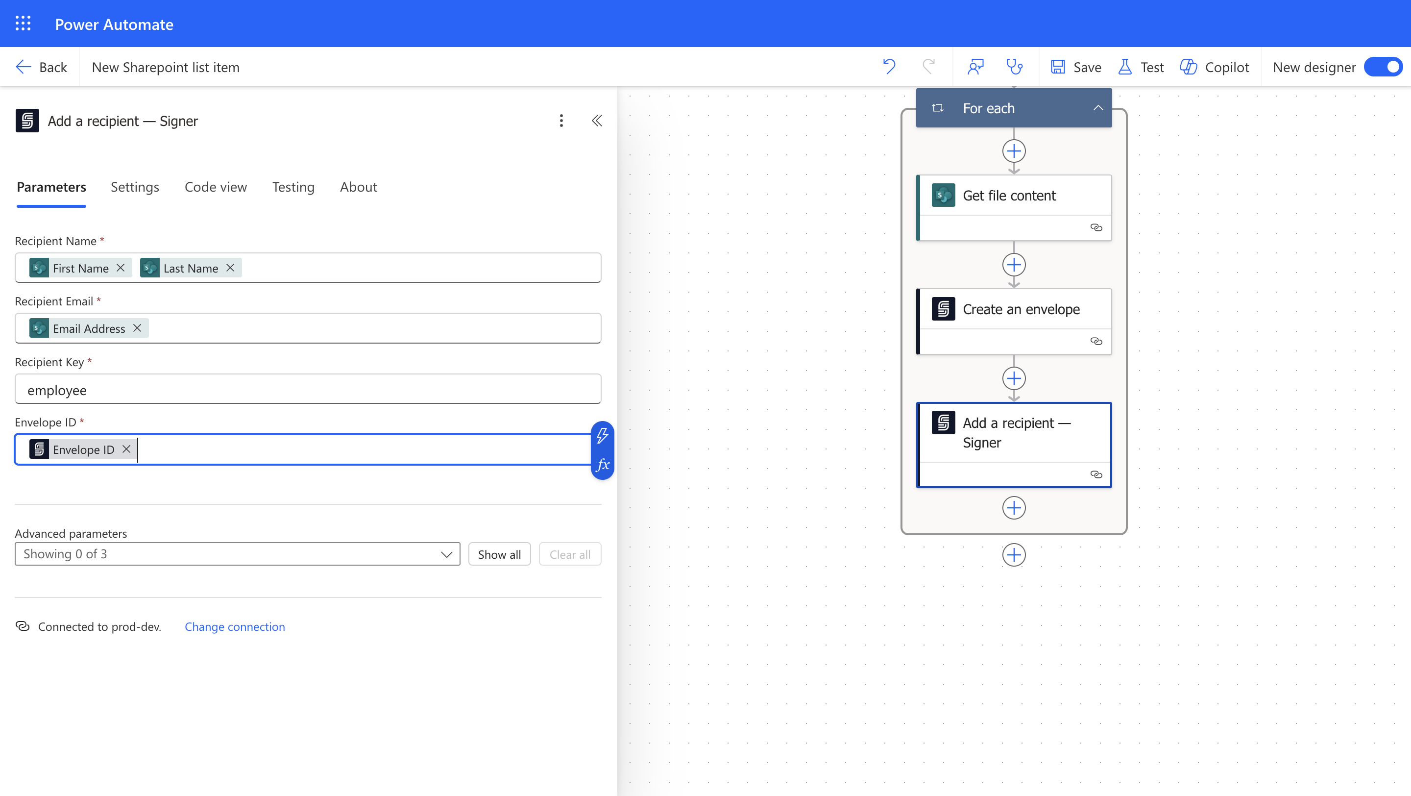Viewport: 1411px width, 796px height.
Task: Open the app launcher waffle icon
Action: (x=23, y=24)
